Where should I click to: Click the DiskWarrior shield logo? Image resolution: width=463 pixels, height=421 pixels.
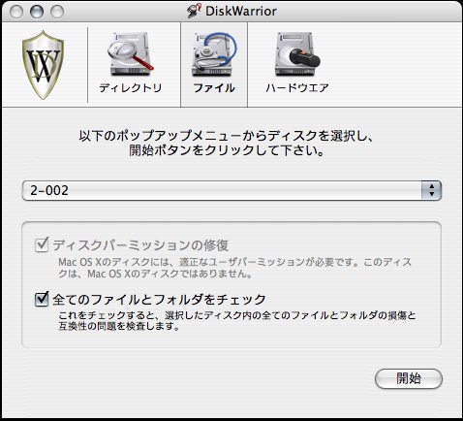43,65
